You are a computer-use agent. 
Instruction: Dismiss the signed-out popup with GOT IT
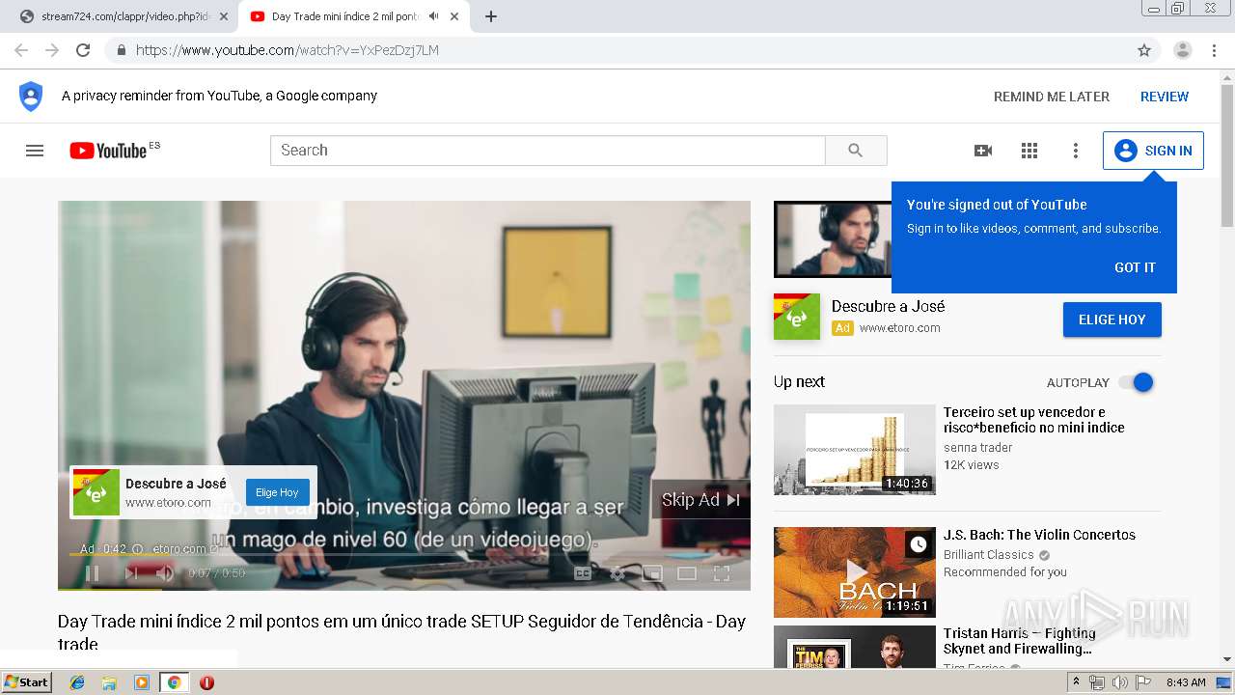tap(1135, 267)
